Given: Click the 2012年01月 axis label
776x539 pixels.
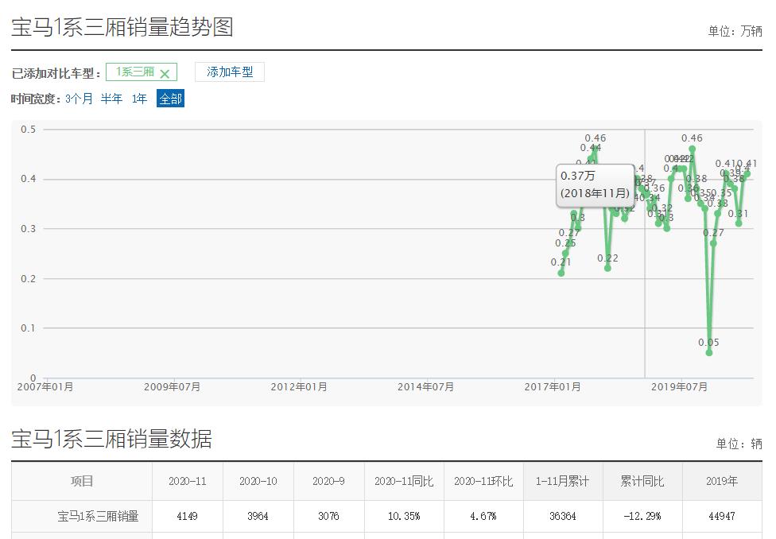Looking at the screenshot, I should [298, 386].
